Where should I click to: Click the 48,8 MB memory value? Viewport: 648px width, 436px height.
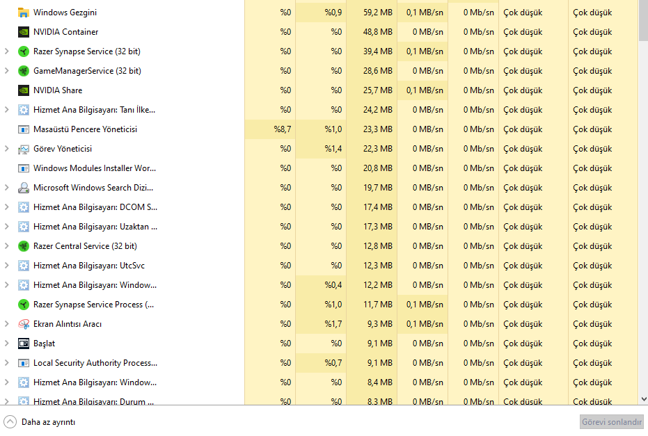pos(378,32)
